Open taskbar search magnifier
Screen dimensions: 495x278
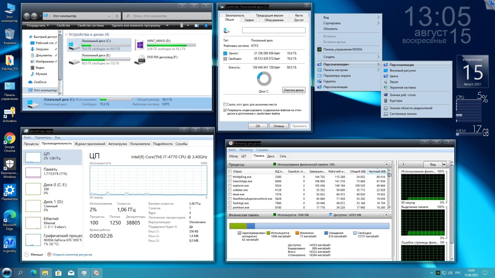click(x=20, y=273)
